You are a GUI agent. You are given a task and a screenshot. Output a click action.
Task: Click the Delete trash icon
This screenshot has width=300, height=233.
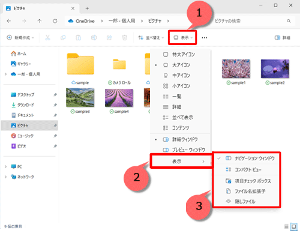pos(125,38)
